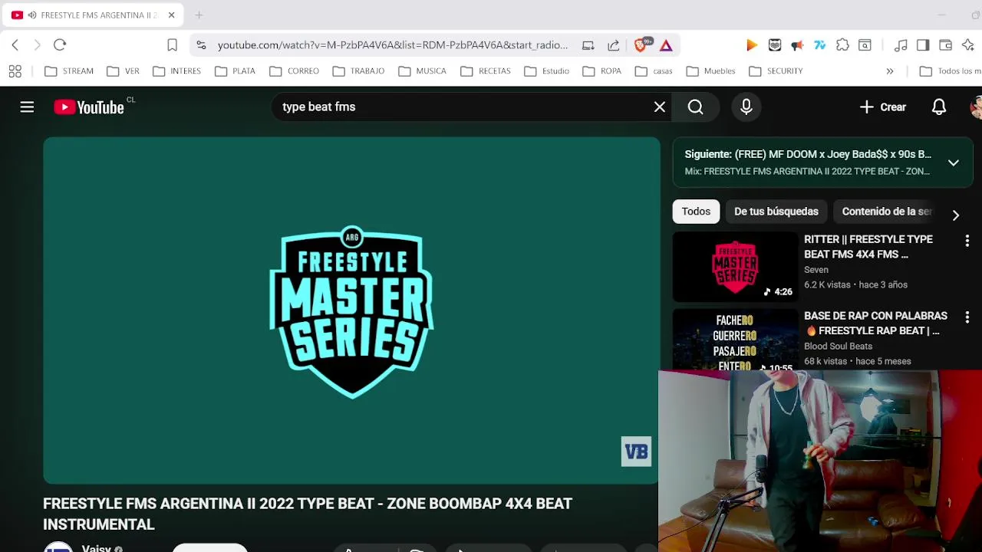Click the install app icon in the address bar
This screenshot has width=982, height=552.
pos(588,45)
